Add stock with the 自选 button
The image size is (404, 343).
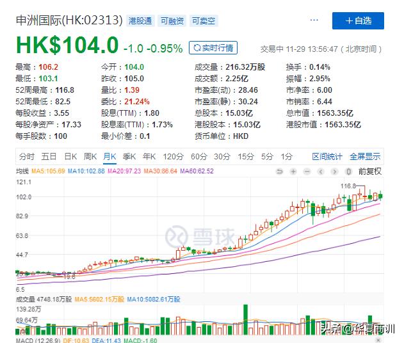(x=358, y=20)
